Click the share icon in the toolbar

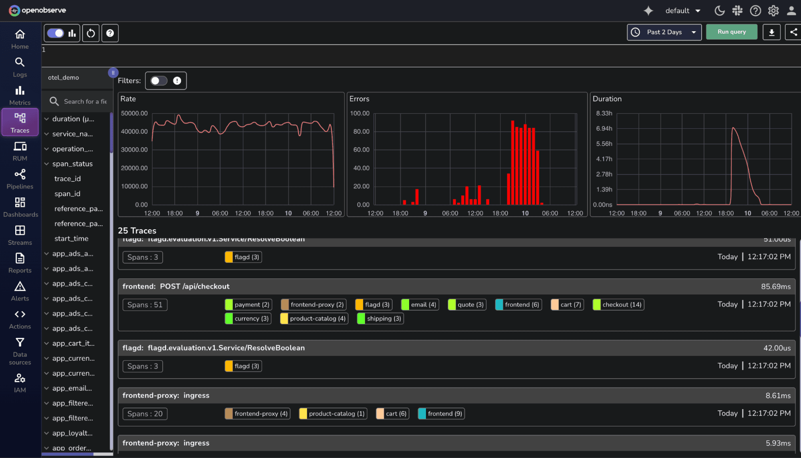(793, 32)
